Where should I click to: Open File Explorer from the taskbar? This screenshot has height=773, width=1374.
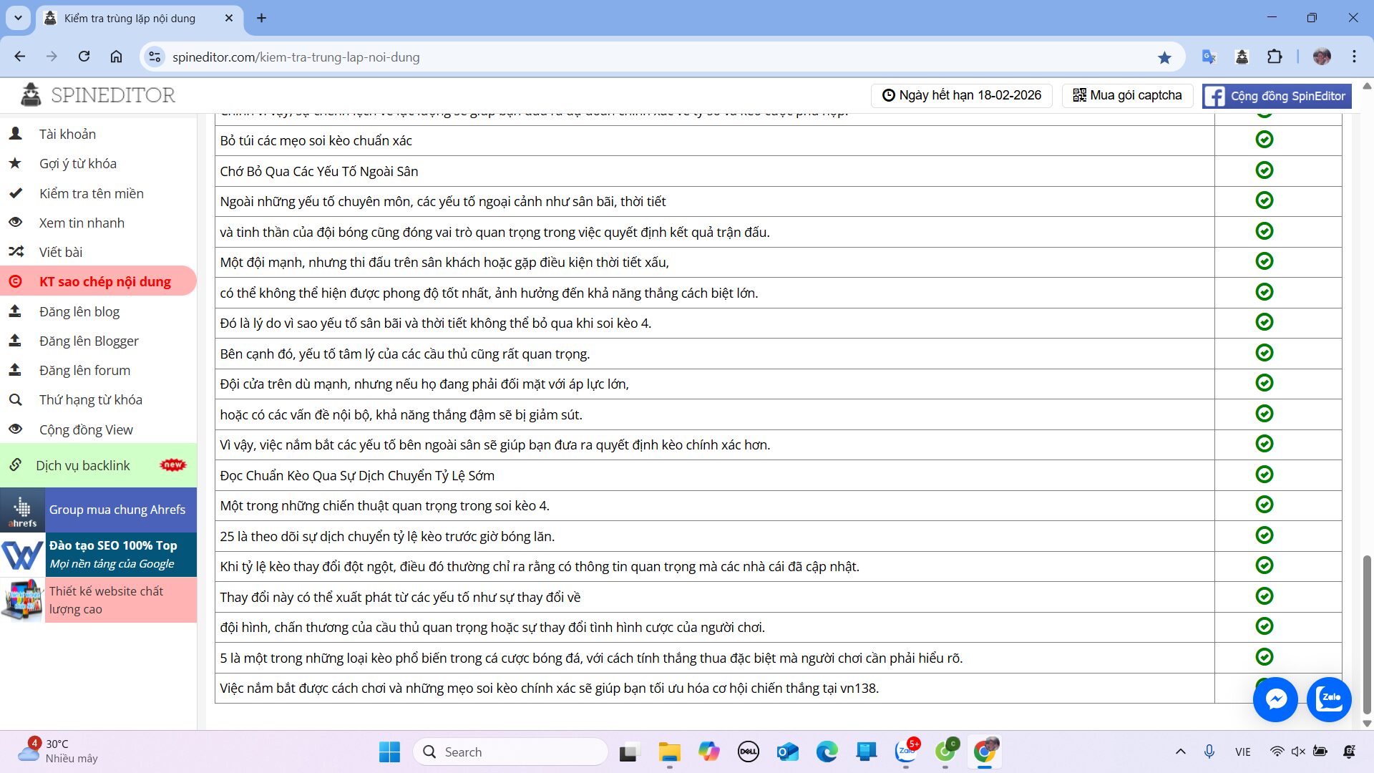pos(669,752)
